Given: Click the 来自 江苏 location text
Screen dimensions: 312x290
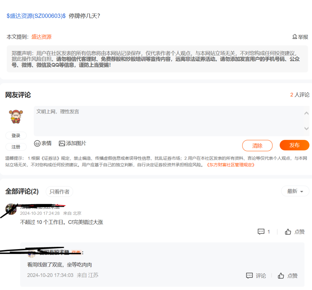Looking at the screenshot, I should click(x=88, y=275).
